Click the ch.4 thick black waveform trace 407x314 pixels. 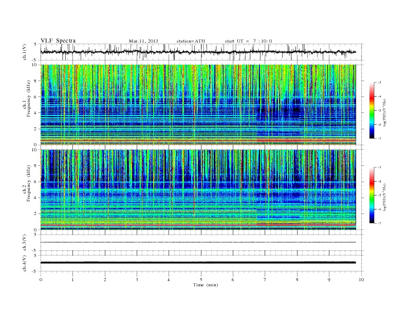tap(198, 263)
